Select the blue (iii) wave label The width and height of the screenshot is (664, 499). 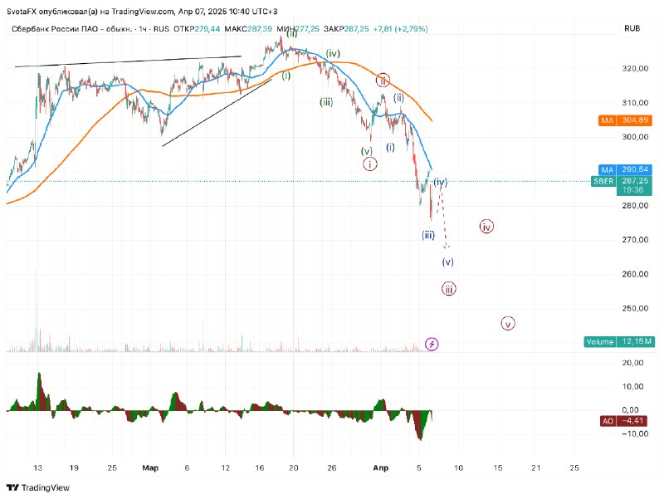click(x=428, y=235)
